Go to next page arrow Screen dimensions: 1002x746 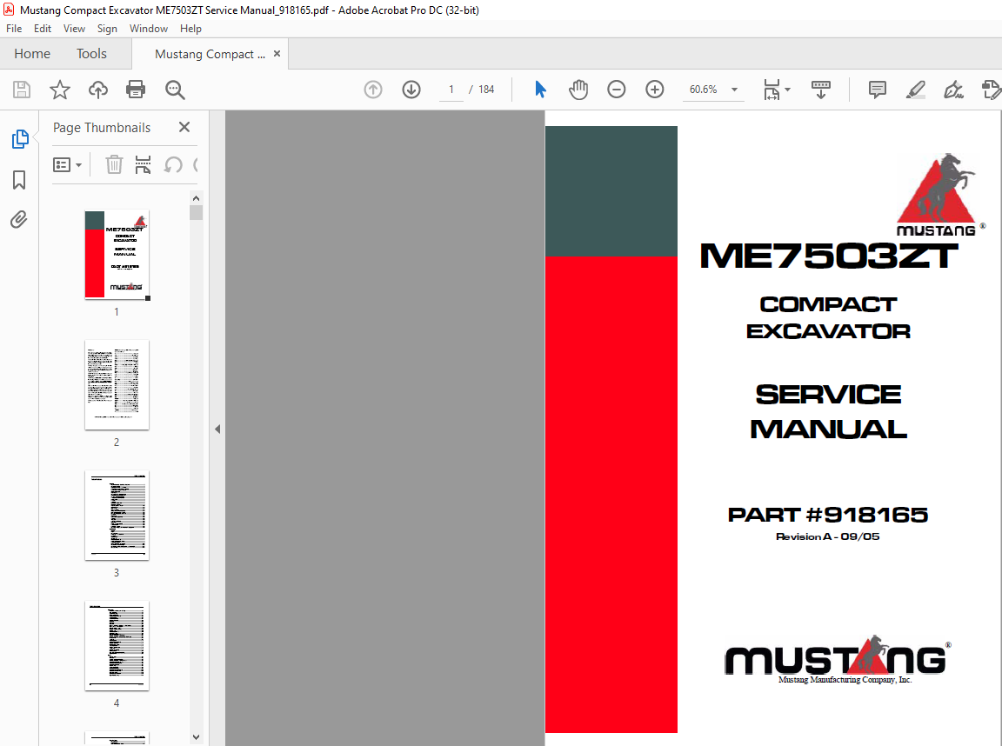point(411,90)
